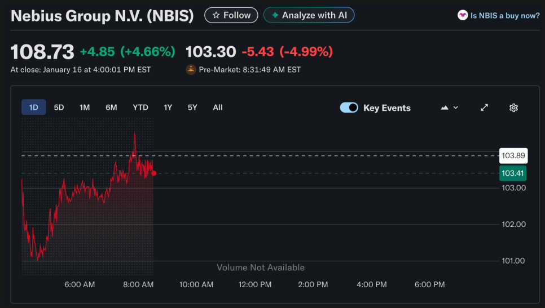Select the 1Y range tab
545x308 pixels.
(168, 107)
